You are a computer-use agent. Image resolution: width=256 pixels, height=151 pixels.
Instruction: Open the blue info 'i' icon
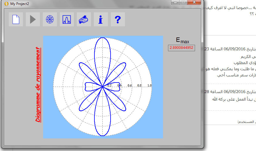coord(101,20)
